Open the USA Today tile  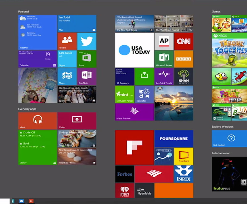click(x=134, y=50)
